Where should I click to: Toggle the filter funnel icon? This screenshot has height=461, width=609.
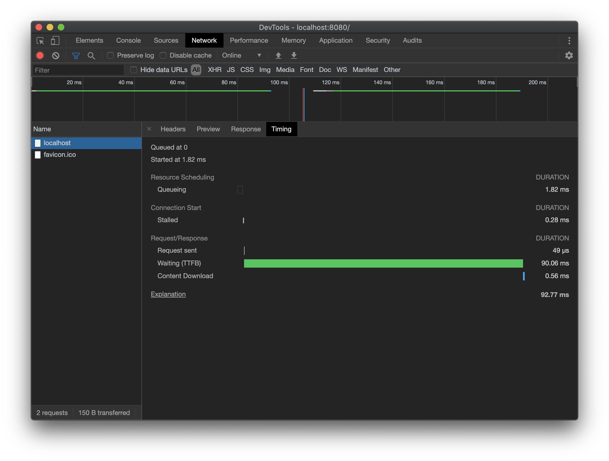pos(76,56)
